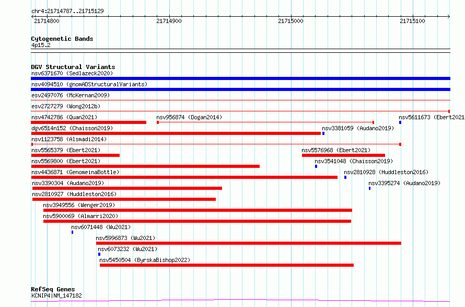Select the red nsv5900069 variant bar
The image size is (465, 307).
(197, 221)
